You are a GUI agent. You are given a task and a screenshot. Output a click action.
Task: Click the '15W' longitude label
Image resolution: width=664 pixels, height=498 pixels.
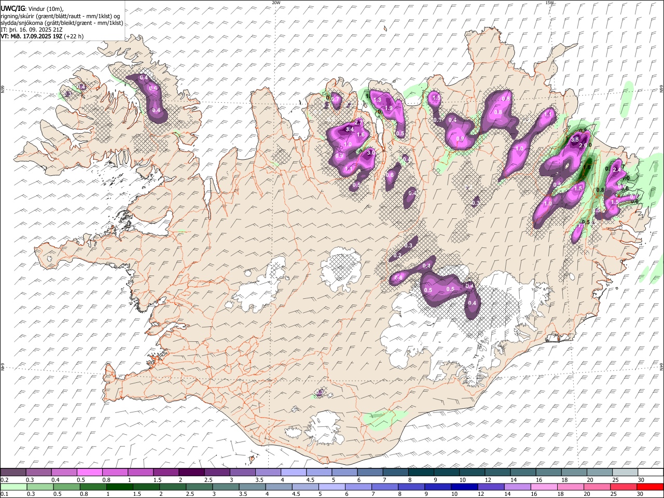550,3
